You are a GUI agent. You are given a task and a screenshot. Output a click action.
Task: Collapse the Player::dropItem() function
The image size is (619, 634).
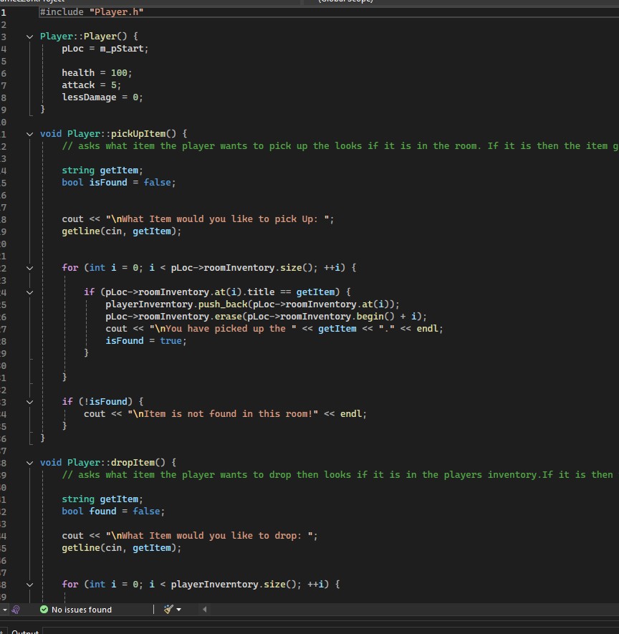point(29,463)
